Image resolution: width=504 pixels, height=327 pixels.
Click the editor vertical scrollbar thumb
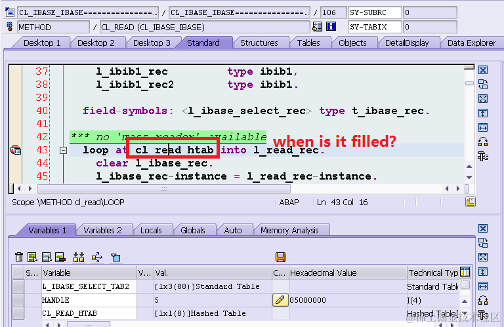point(469,83)
